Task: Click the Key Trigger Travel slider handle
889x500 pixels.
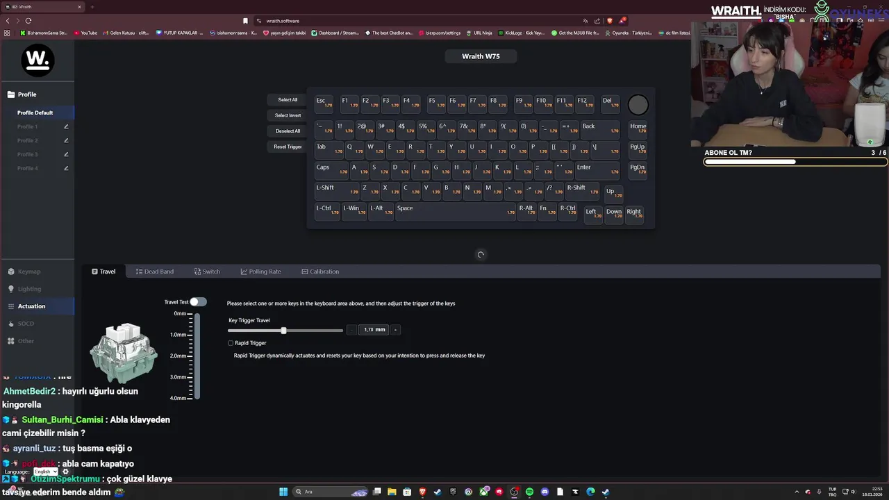Action: point(283,331)
